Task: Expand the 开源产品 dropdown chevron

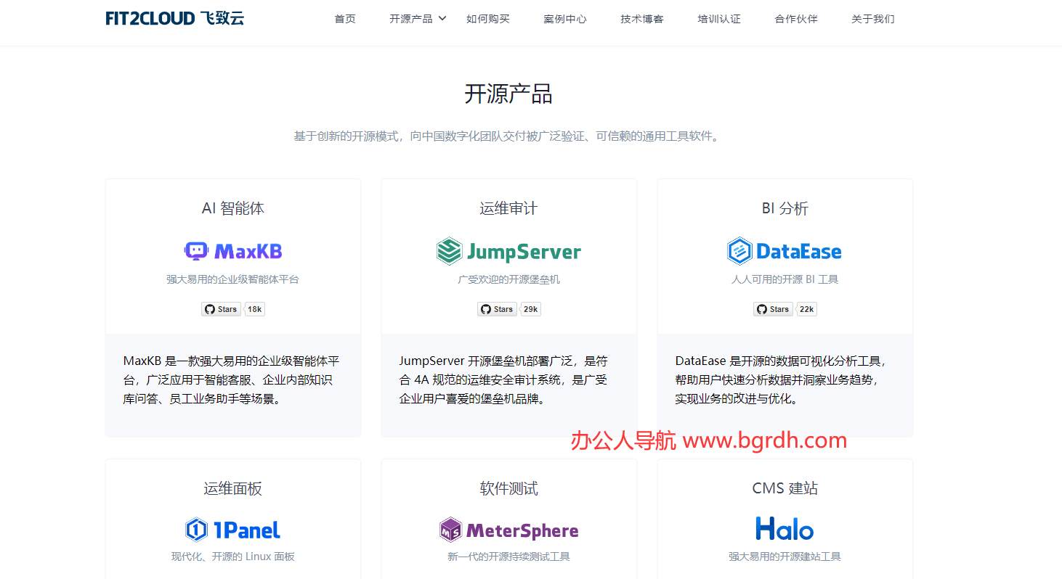Action: [x=442, y=18]
